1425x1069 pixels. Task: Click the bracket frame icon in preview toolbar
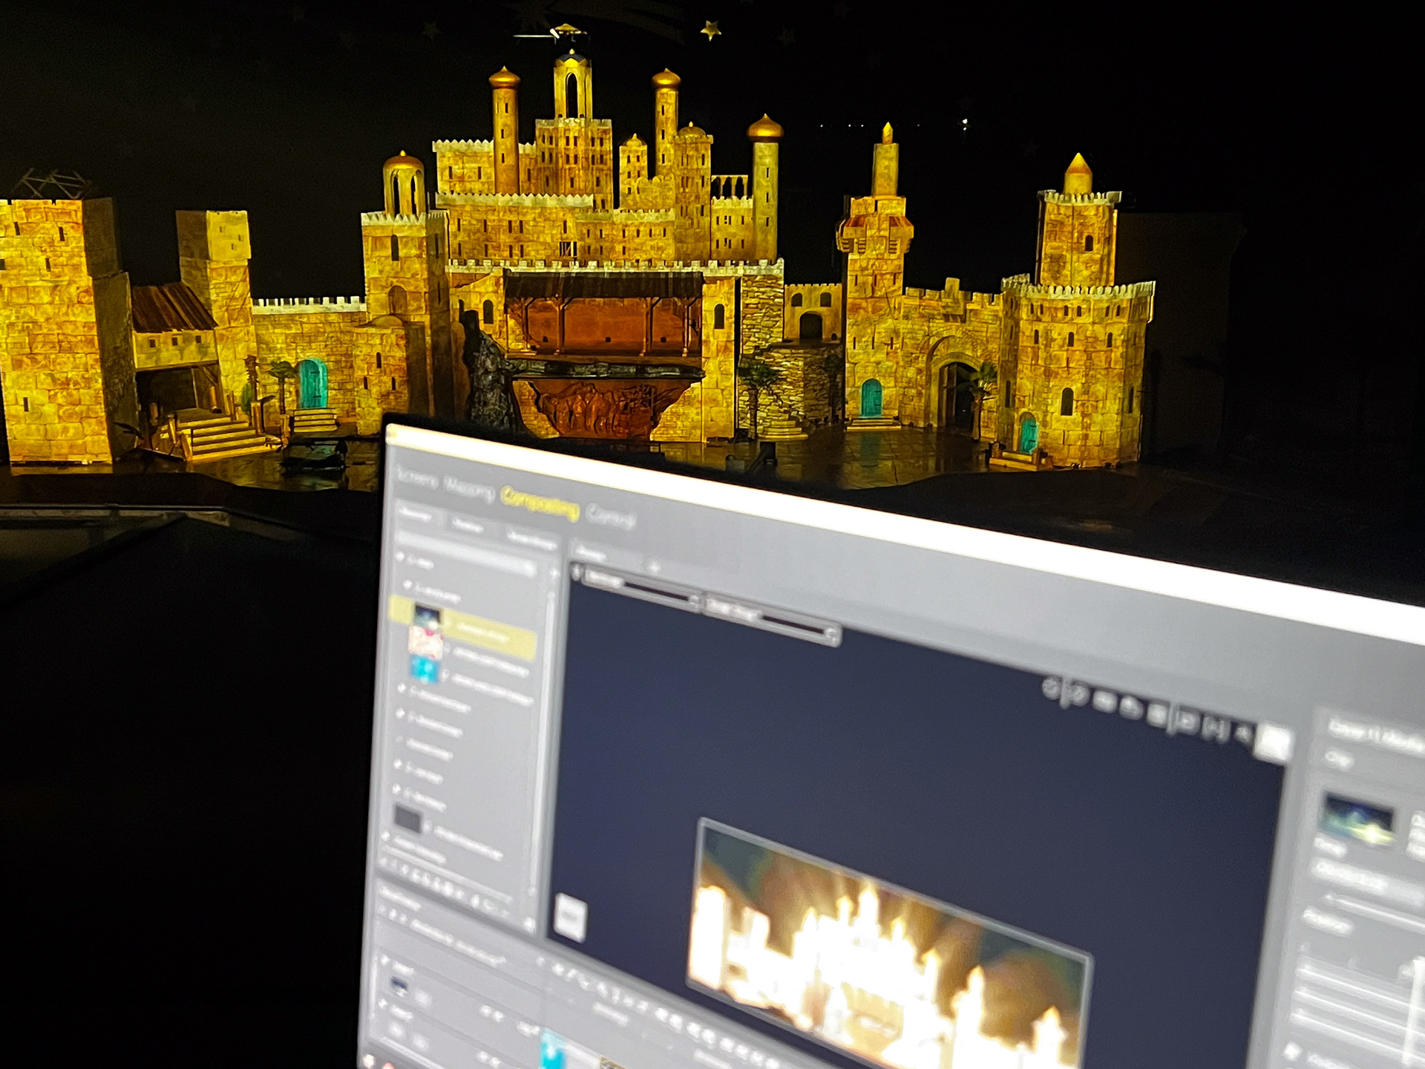(1216, 729)
